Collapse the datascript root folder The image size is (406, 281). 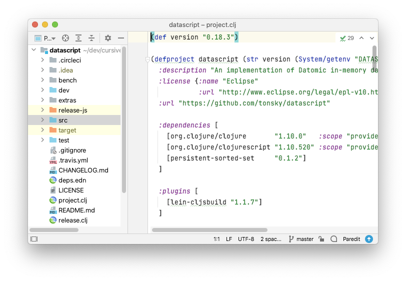pyautogui.click(x=33, y=49)
